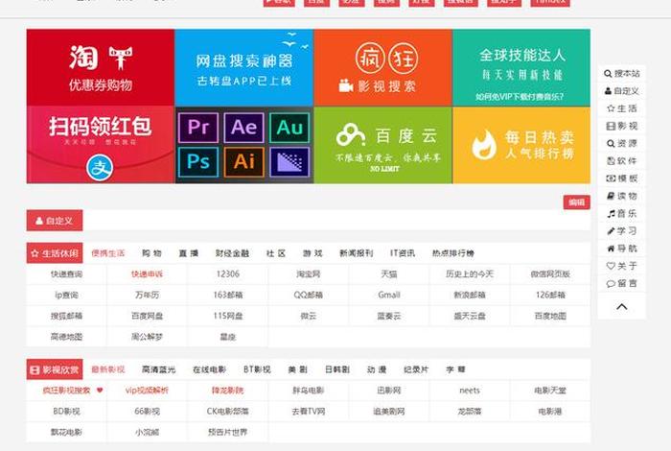Open the 12306 link
The width and height of the screenshot is (671, 451).
pos(228,274)
